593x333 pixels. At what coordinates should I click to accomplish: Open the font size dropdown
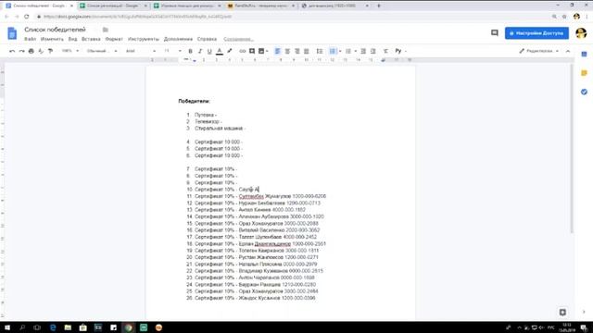click(x=172, y=51)
